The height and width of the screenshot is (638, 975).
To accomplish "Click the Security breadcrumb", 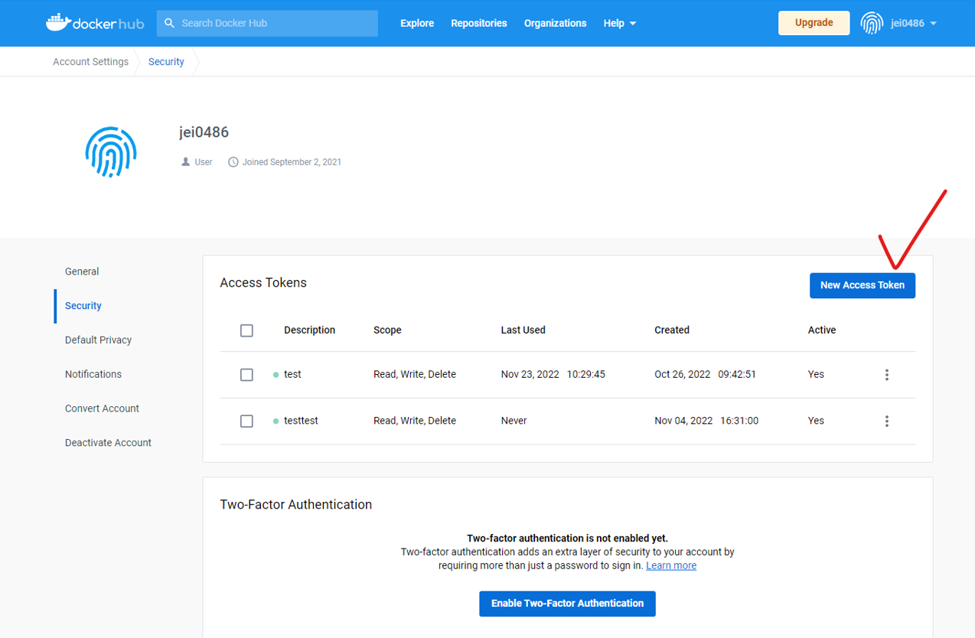I will (166, 62).
